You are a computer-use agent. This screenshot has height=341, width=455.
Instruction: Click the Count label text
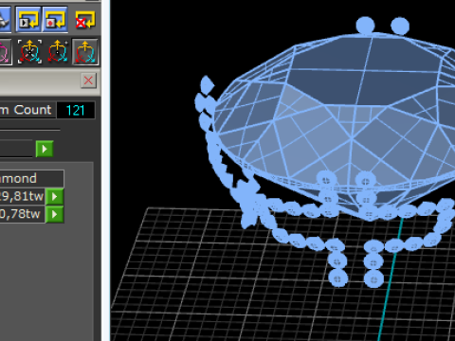pyautogui.click(x=32, y=110)
